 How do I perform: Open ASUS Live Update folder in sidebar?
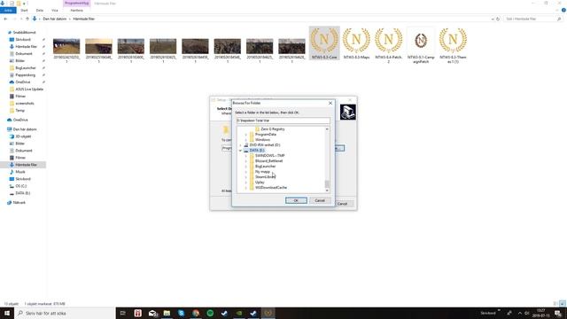(x=29, y=89)
